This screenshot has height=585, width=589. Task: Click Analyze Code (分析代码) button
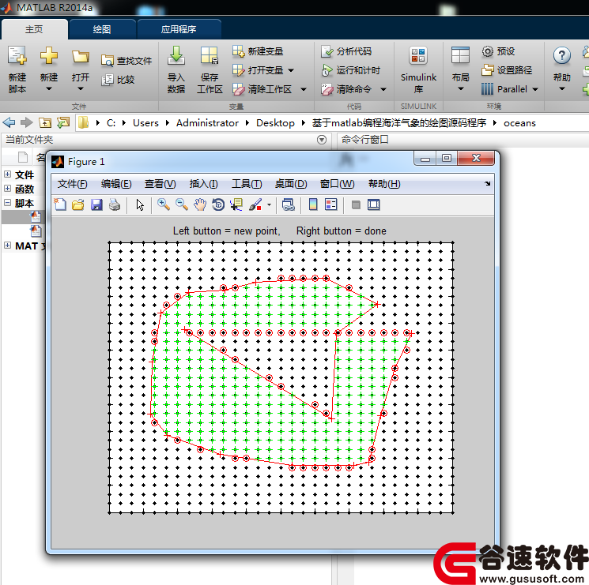point(346,51)
